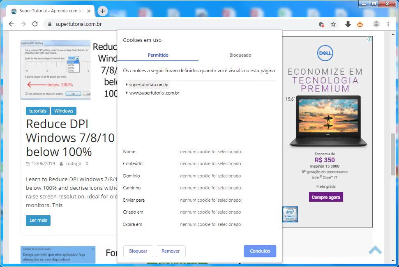Open the Custom DPI Setting article thumbnail
Image resolution: width=399 pixels, height=267 pixels.
point(55,70)
